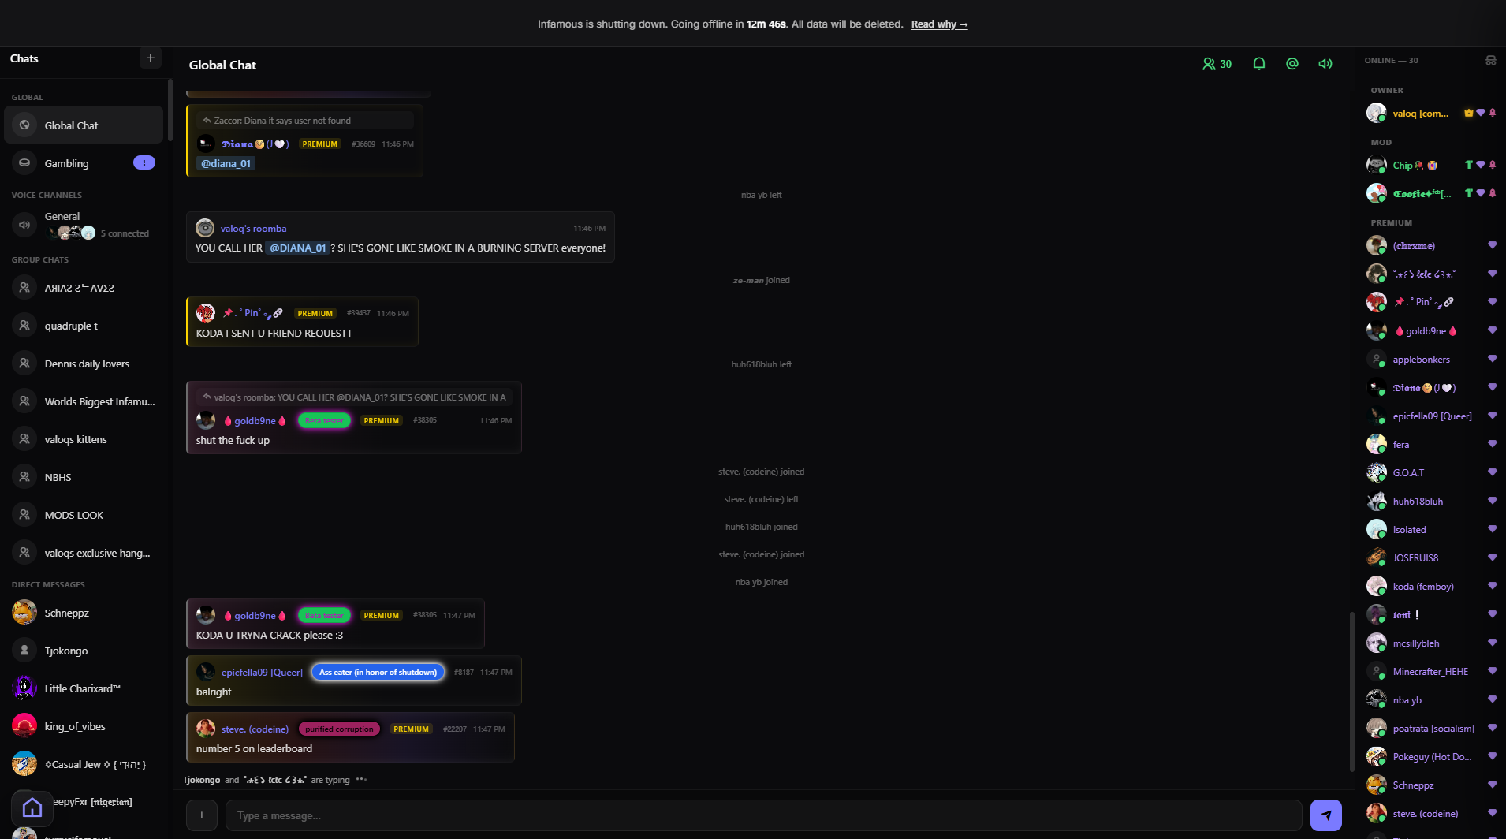Click the left sidebar scrollbar

pos(170,110)
